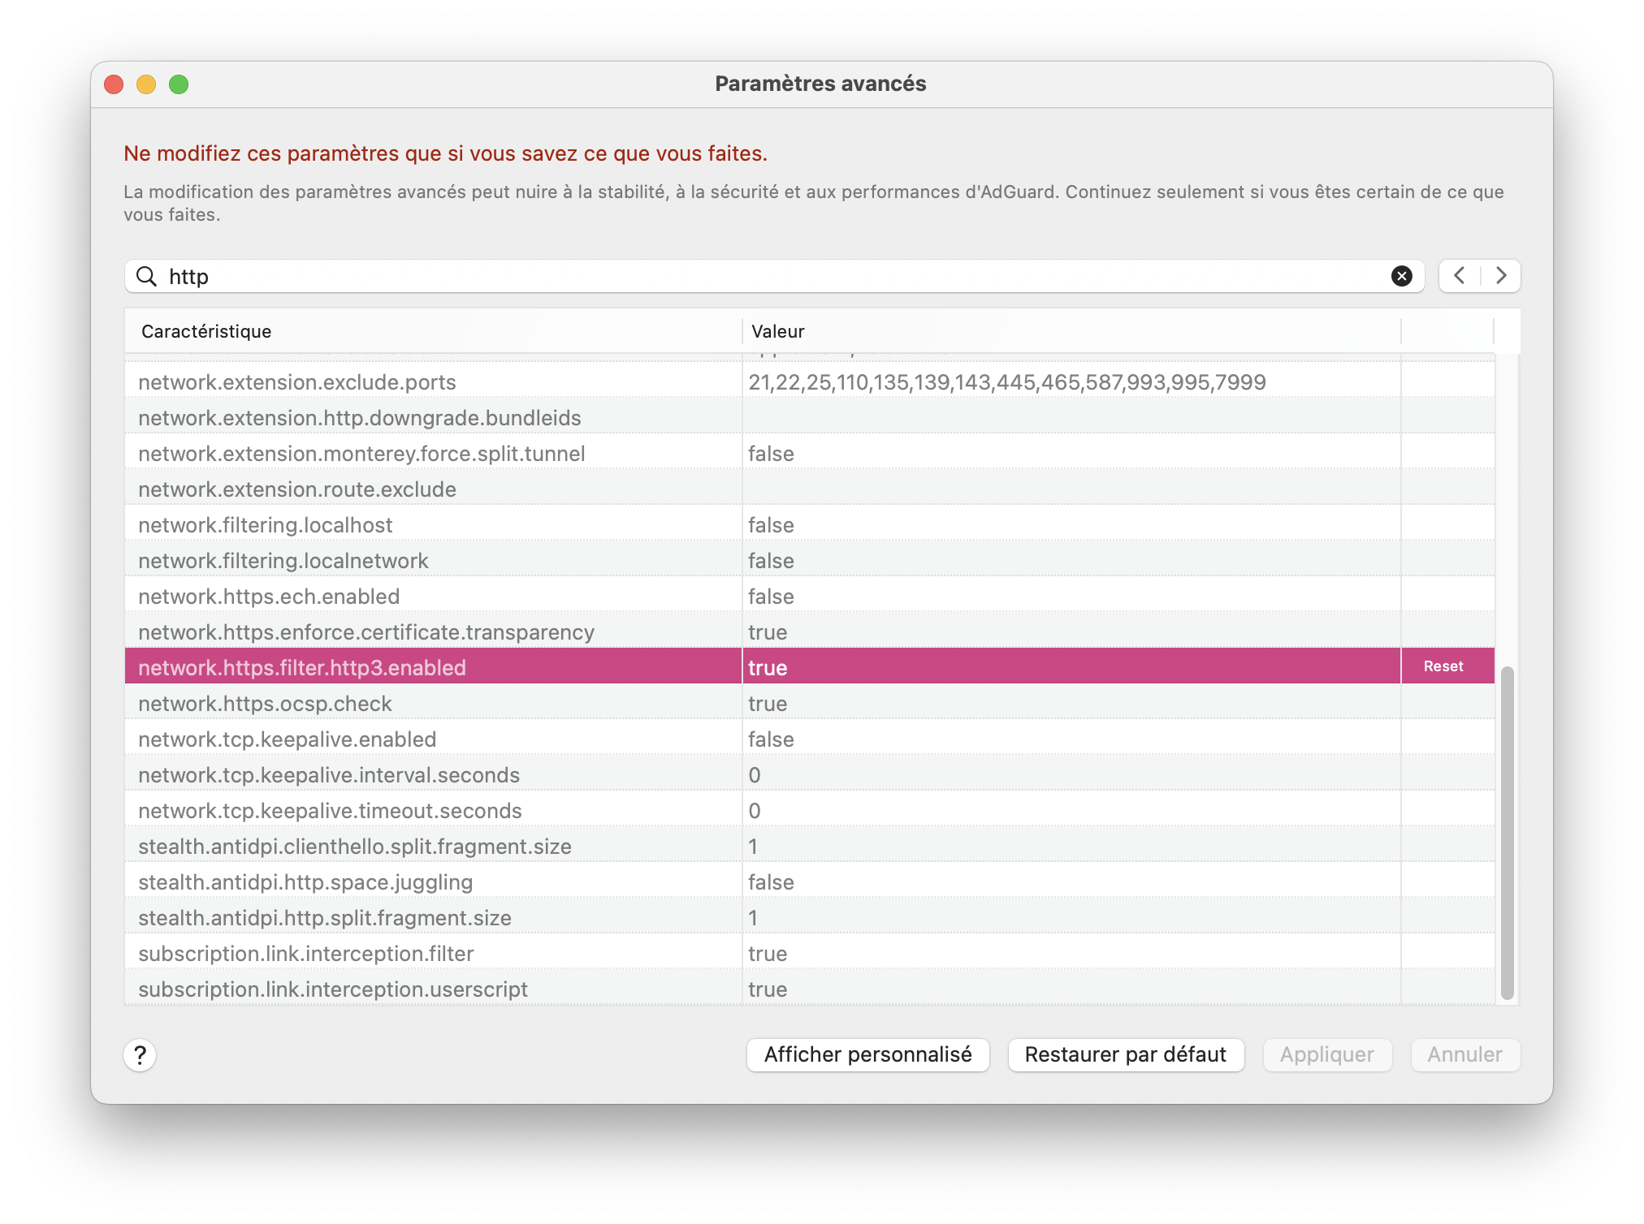Click Restaurer par défaut button
Image resolution: width=1644 pixels, height=1224 pixels.
[x=1126, y=1054]
